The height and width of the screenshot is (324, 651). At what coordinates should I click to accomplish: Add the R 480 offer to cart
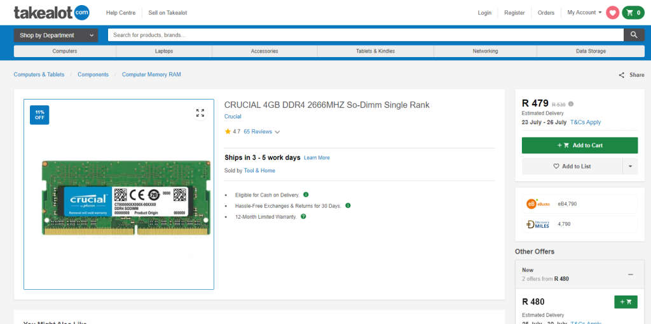click(x=626, y=302)
